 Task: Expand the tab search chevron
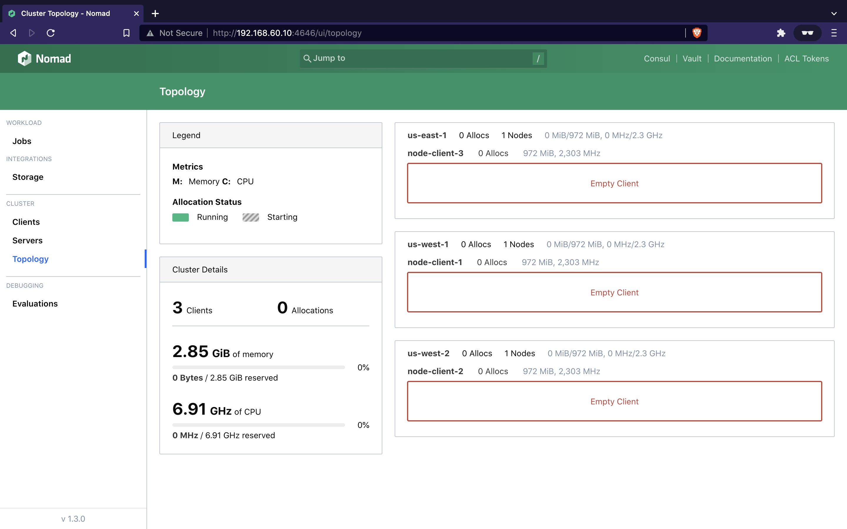tap(834, 13)
